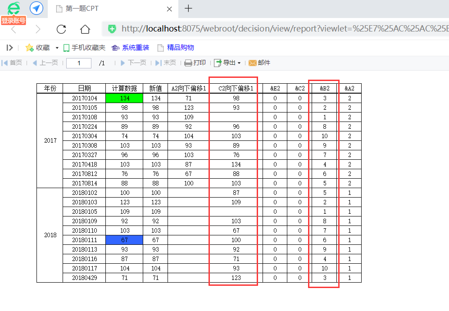Click the &A2 column header
The width and height of the screenshot is (449, 311).
[x=349, y=88]
